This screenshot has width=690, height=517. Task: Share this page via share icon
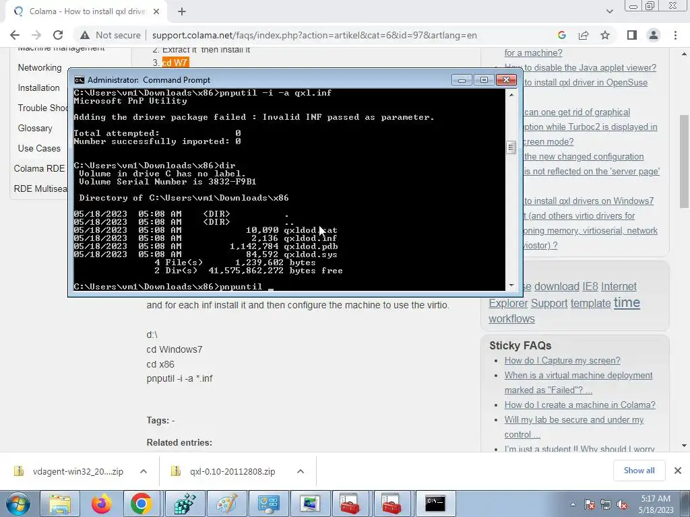pos(584,35)
